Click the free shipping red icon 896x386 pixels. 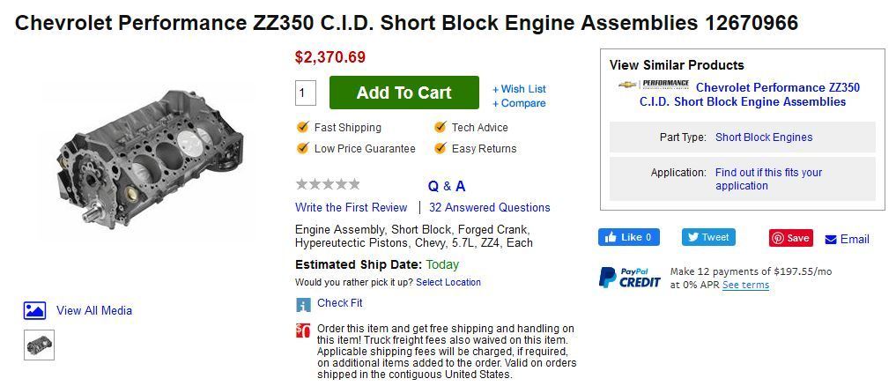click(x=303, y=330)
